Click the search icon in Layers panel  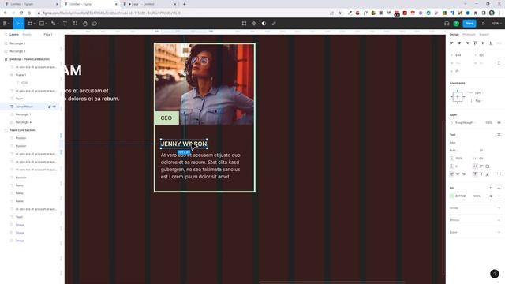point(6,35)
